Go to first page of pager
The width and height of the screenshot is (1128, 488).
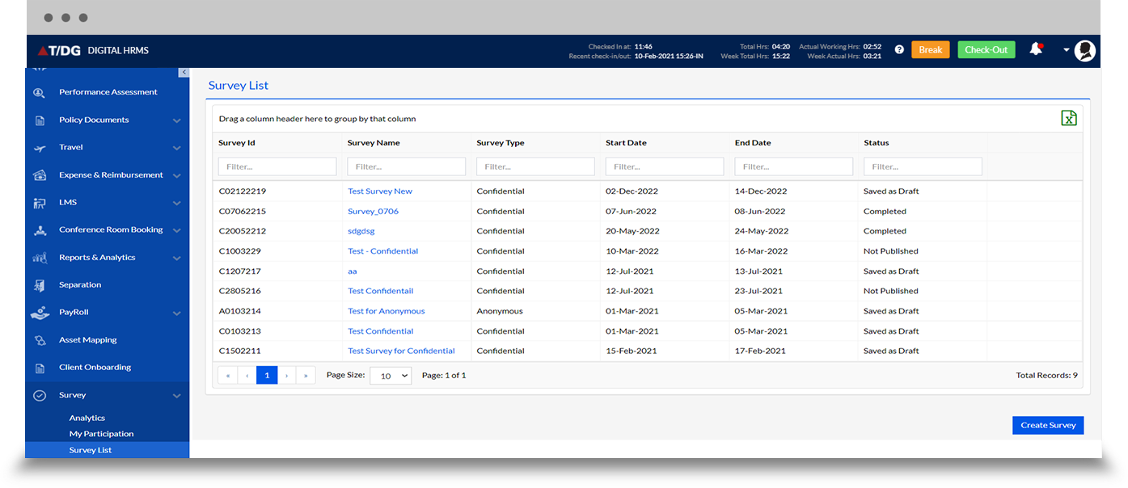228,376
